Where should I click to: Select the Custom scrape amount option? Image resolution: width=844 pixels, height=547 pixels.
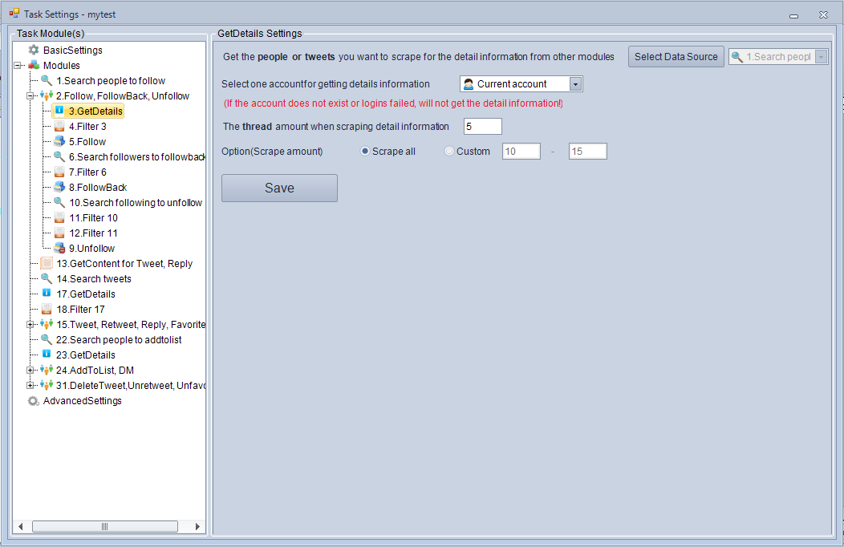[x=449, y=152]
